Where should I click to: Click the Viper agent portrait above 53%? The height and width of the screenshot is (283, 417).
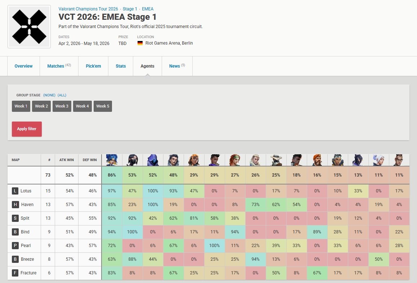pos(133,160)
